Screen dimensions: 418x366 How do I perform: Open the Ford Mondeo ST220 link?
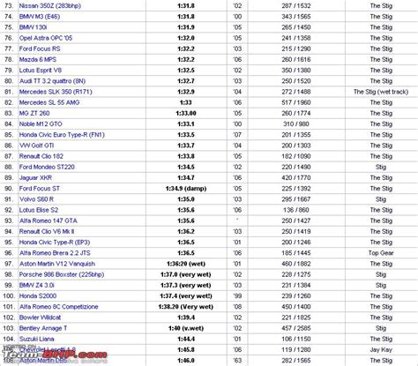click(47, 167)
